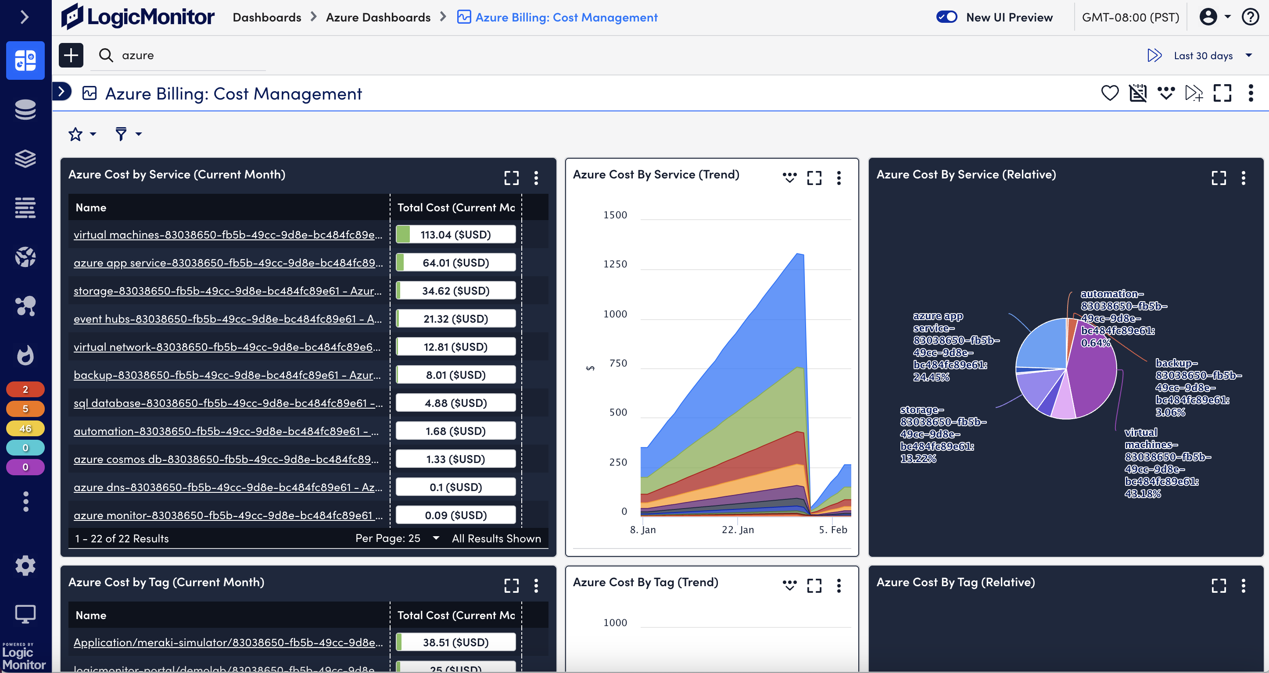Select the Resources database icon in sidebar
Image resolution: width=1269 pixels, height=673 pixels.
[25, 110]
